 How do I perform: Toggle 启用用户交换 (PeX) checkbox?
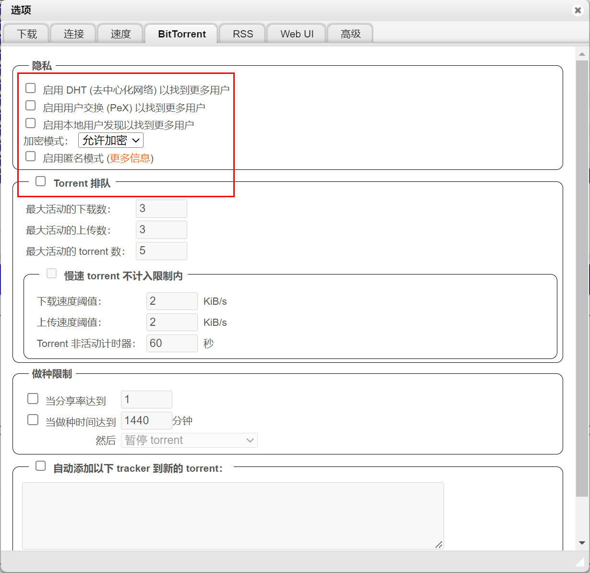[x=31, y=106]
